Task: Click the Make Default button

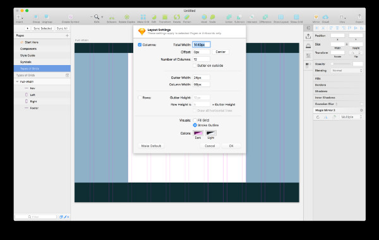Action: pyautogui.click(x=151, y=146)
